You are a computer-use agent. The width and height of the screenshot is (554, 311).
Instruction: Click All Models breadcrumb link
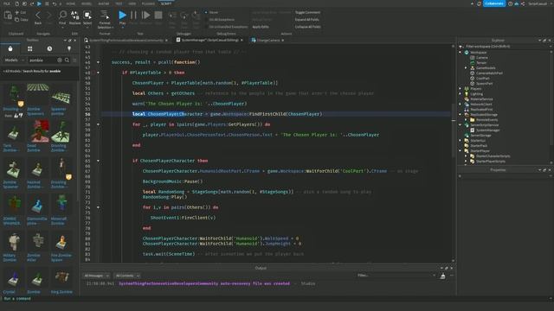(x=12, y=71)
